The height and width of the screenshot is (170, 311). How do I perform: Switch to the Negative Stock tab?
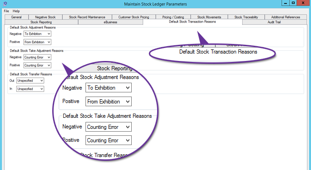coord(45,17)
